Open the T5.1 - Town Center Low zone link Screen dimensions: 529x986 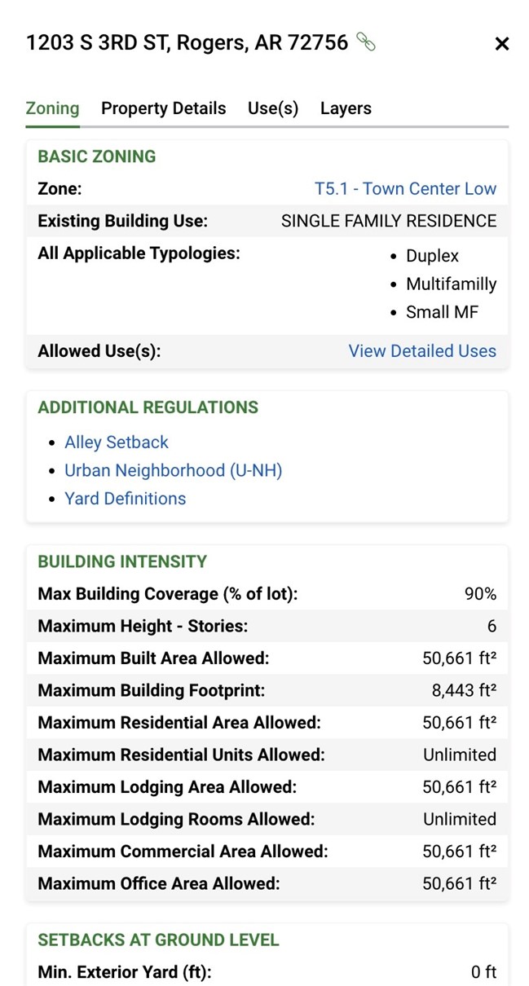[x=406, y=188]
